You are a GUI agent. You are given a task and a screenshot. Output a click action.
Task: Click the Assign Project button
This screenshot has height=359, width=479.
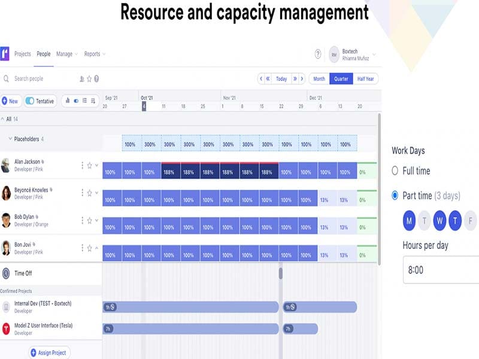coord(50,352)
